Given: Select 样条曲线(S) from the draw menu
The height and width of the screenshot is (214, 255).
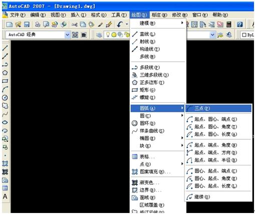Looking at the screenshot, I should [157, 131].
